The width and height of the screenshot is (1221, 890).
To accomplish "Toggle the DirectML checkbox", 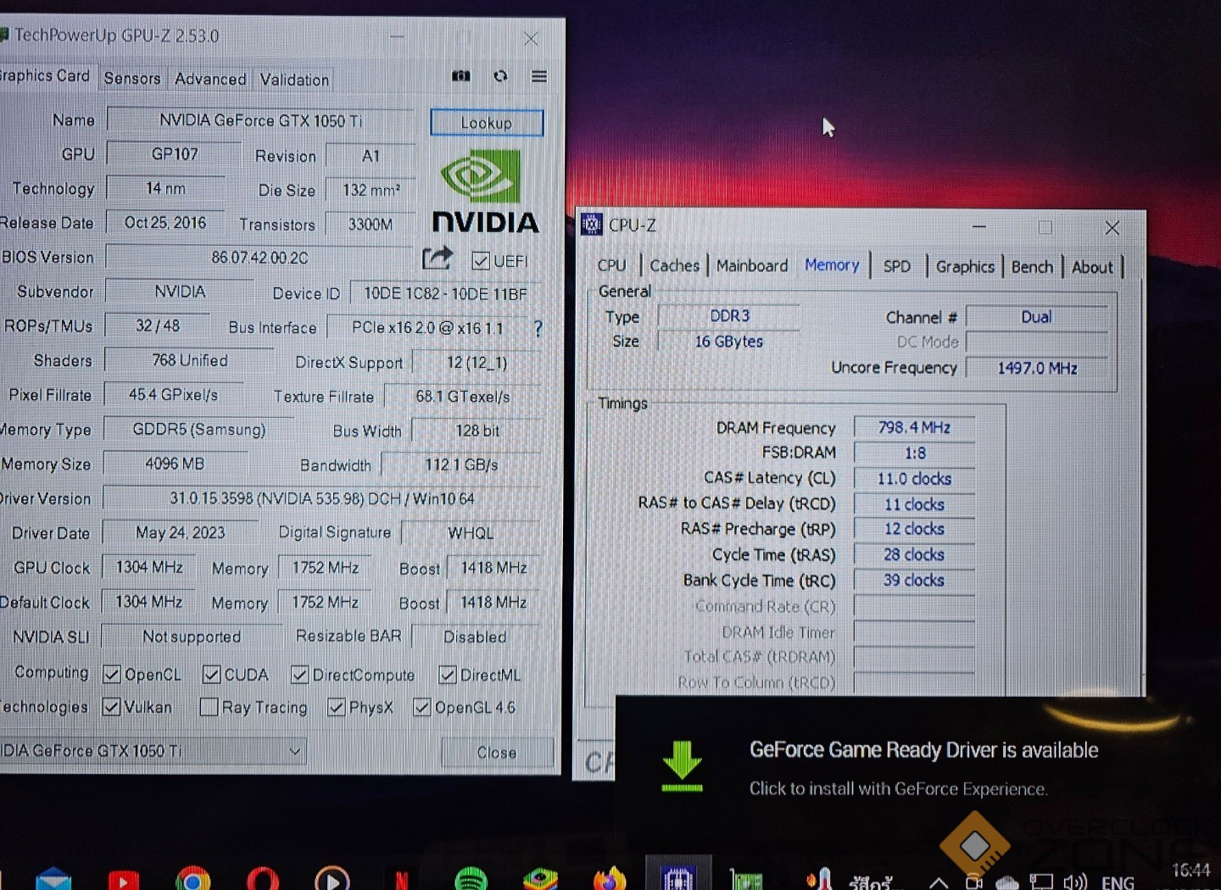I will click(x=447, y=675).
